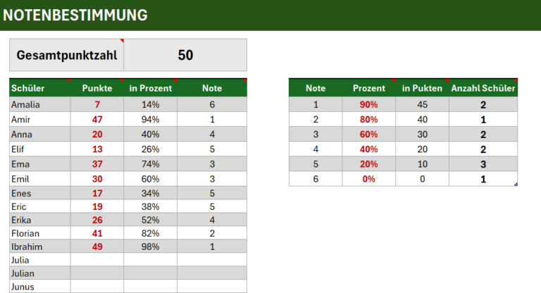Image resolution: width=541 pixels, height=293 pixels.
Task: Click the Gesamtpunktzahl label cell
Action: click(67, 55)
